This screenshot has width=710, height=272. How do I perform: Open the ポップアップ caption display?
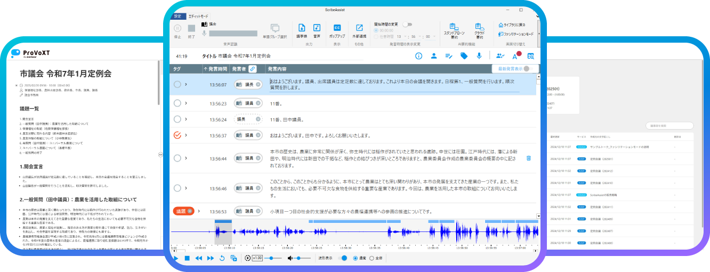337,28
